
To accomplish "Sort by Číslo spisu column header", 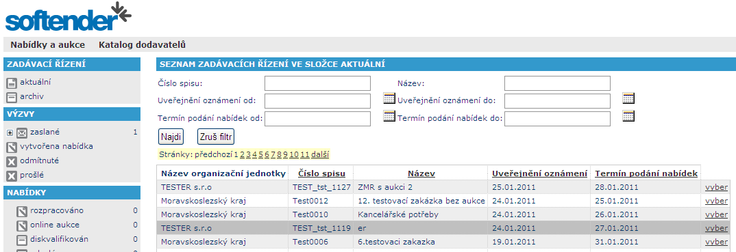I will pyautogui.click(x=321, y=173).
